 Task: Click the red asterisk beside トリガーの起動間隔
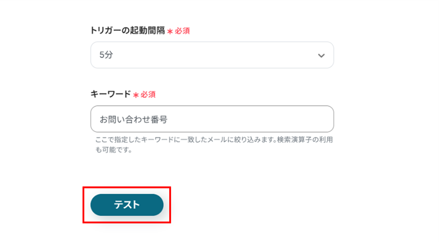pyautogui.click(x=170, y=32)
